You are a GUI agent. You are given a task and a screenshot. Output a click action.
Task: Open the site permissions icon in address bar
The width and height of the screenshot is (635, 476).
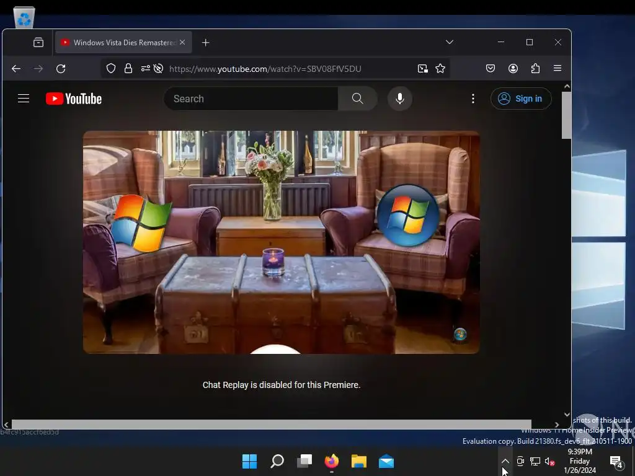pos(145,68)
